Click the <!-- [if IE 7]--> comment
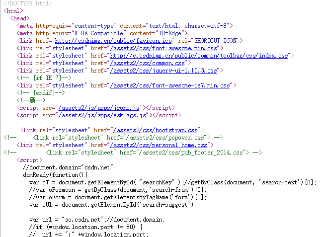 click(44, 78)
